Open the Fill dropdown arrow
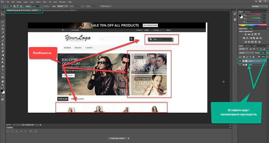This screenshot has width=269, height=143. coord(267,57)
